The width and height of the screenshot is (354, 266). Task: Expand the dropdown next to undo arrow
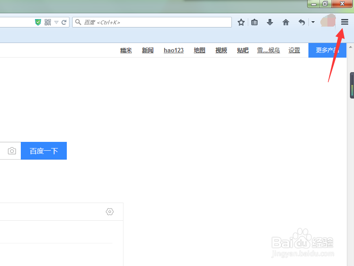coord(313,22)
